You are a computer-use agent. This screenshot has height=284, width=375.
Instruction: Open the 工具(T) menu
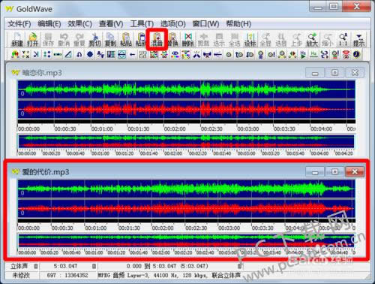click(142, 24)
